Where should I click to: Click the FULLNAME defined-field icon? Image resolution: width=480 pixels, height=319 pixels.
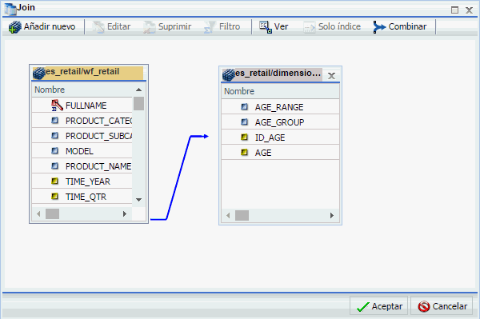57,106
